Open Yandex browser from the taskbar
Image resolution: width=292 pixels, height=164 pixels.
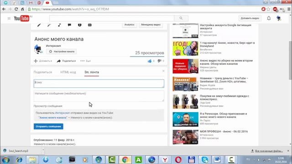click(x=165, y=160)
